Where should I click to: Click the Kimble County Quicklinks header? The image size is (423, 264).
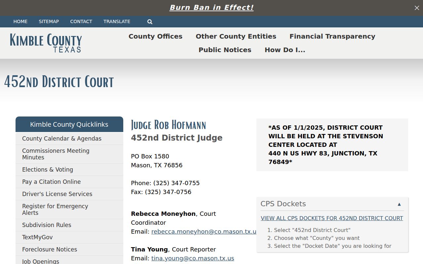(x=69, y=124)
